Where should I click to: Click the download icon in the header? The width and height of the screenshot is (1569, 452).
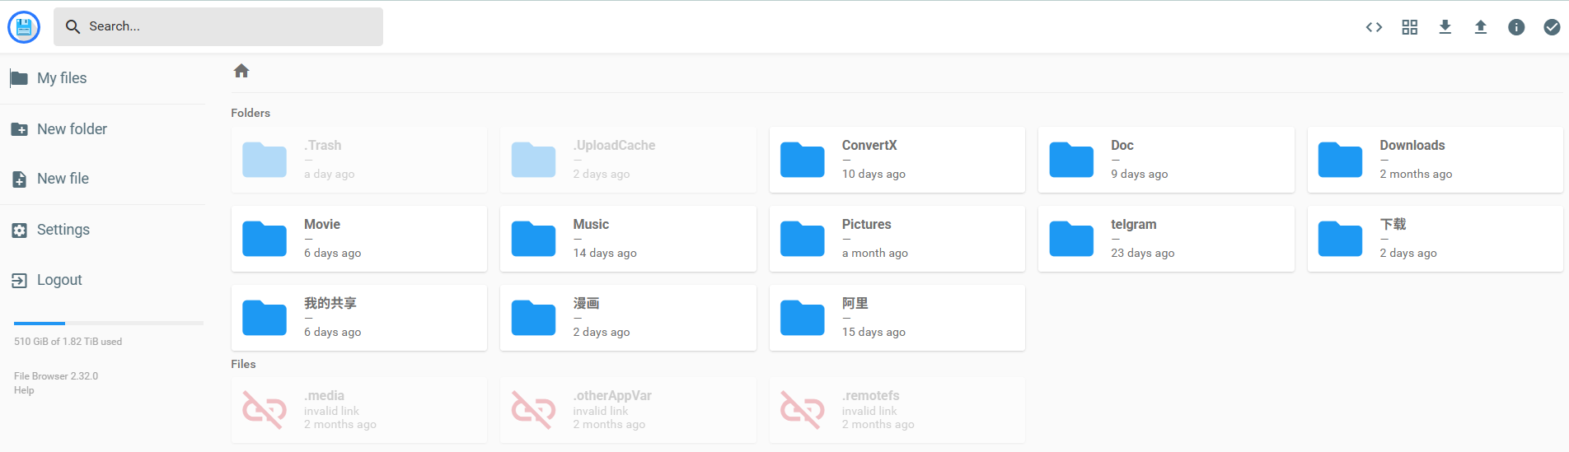coord(1445,27)
